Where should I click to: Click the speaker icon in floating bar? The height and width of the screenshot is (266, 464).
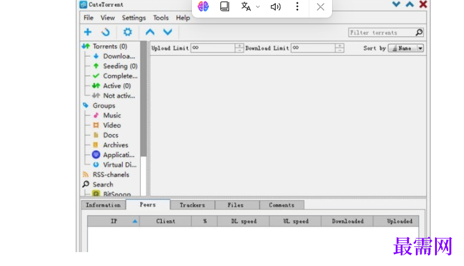click(275, 7)
